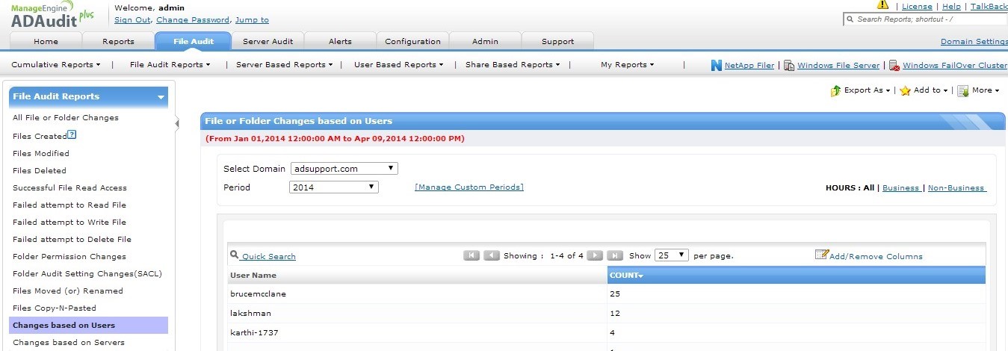Switch to the Reports tab
This screenshot has height=351, width=1008.
coord(118,41)
